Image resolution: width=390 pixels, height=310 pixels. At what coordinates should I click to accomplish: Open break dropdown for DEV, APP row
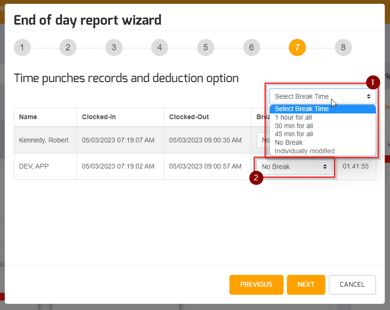[294, 167]
